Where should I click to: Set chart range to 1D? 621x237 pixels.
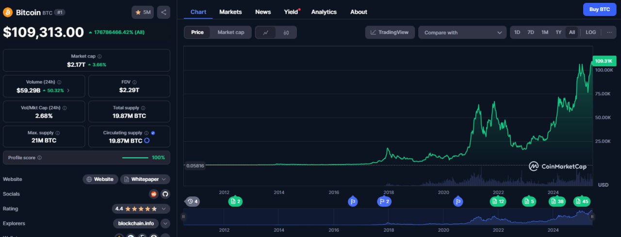point(517,32)
